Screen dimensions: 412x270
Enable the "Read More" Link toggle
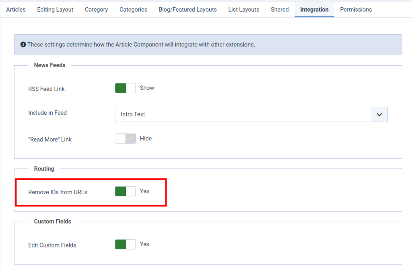tap(125, 138)
